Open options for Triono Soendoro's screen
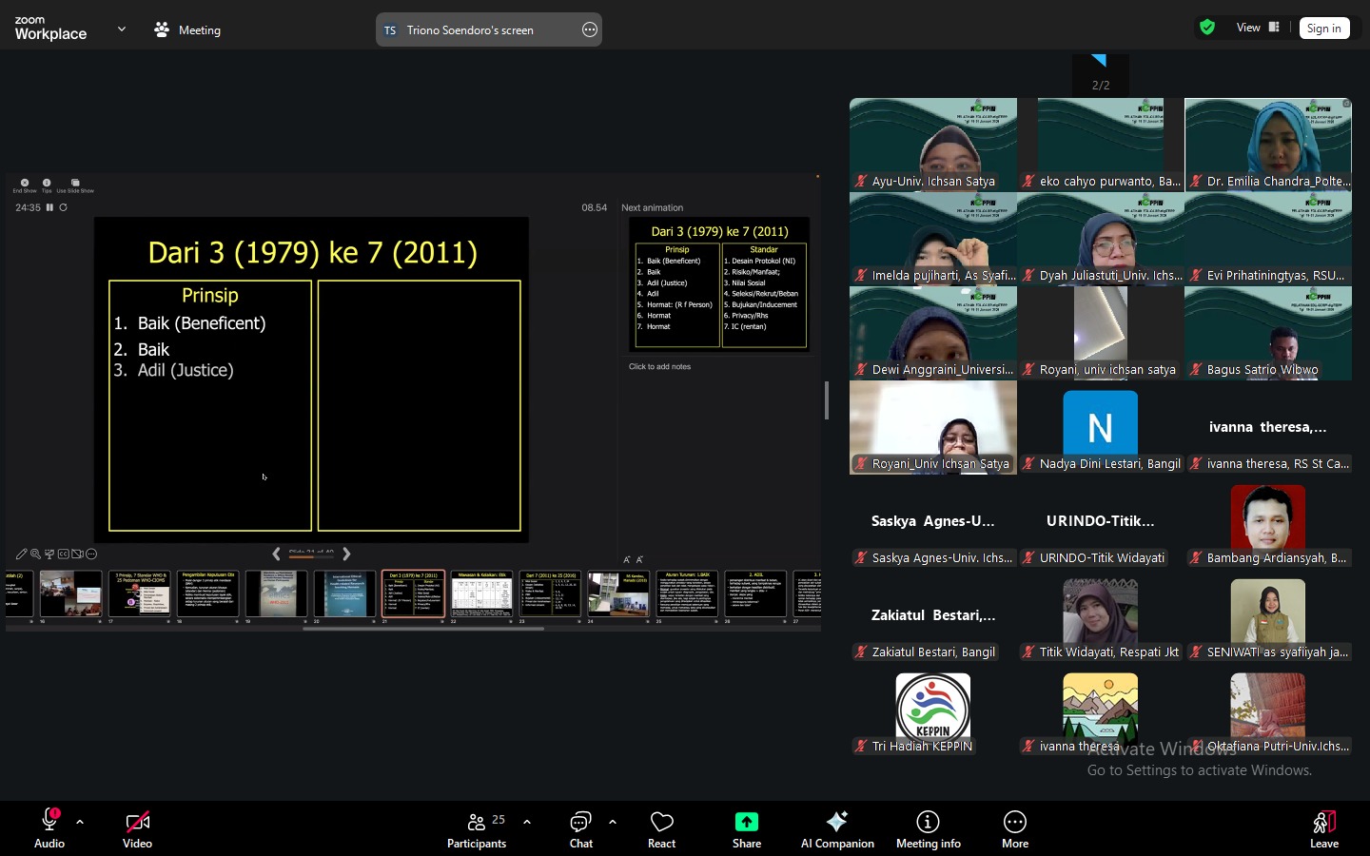This screenshot has width=1370, height=856. coord(590,29)
